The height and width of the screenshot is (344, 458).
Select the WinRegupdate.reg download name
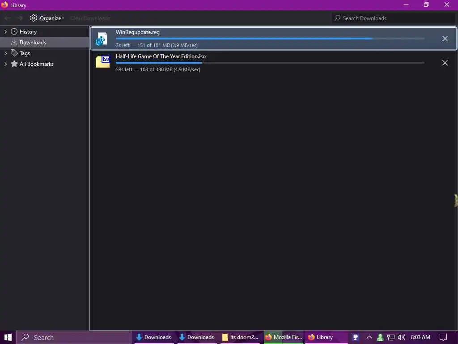[x=138, y=32]
